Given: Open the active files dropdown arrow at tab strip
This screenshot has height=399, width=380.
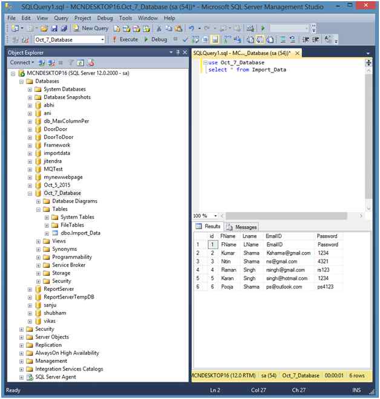Looking at the screenshot, I should (x=368, y=53).
